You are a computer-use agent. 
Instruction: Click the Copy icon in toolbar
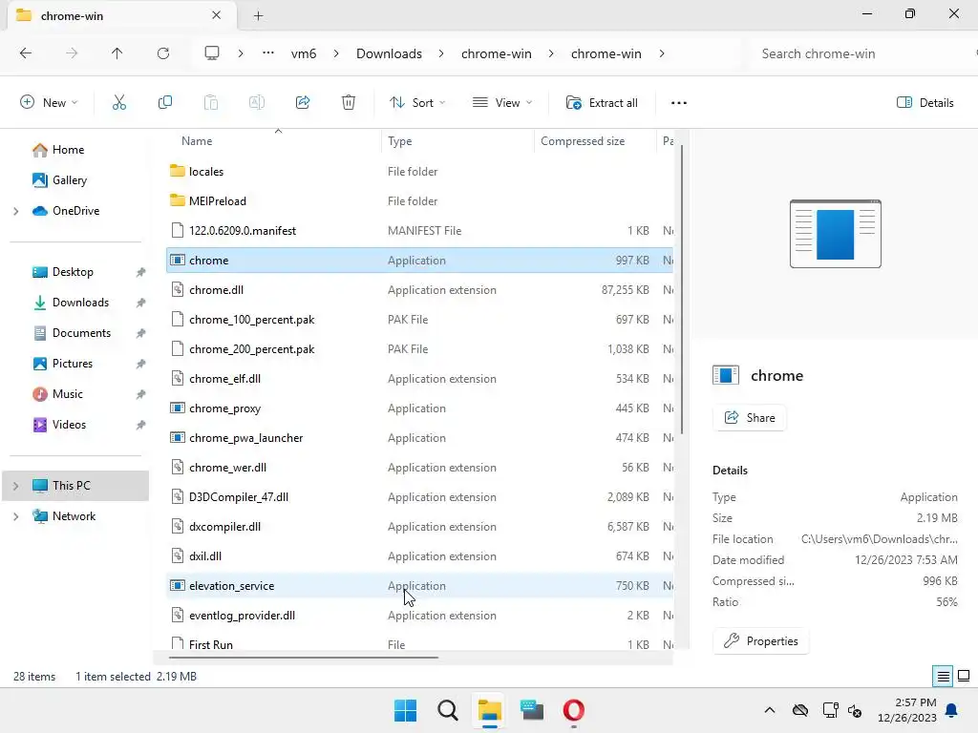click(165, 103)
